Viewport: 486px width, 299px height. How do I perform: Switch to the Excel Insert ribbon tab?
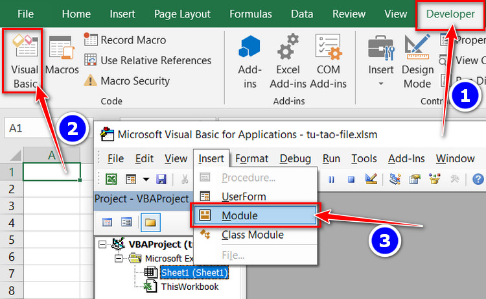[122, 14]
